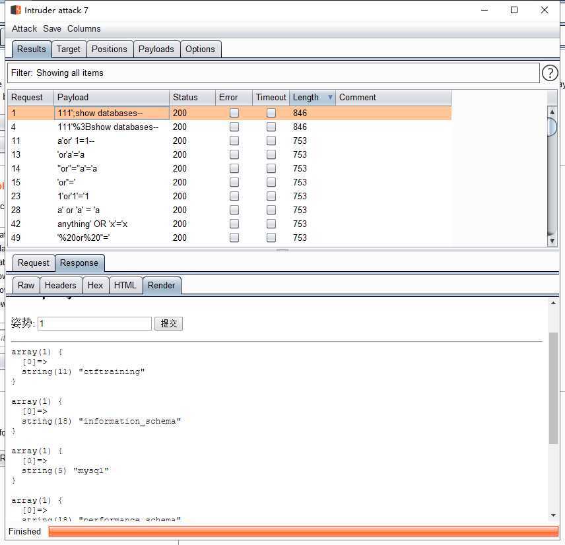Click render pane scroll up arrow

553,304
